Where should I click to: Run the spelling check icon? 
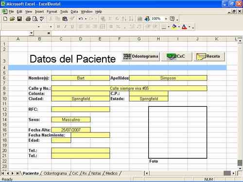coord(42,19)
